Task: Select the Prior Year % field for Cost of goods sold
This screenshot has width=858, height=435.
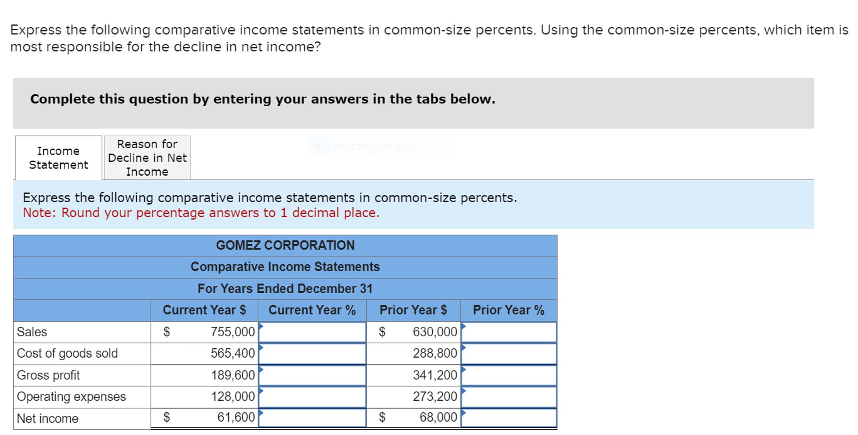Action: (x=508, y=353)
